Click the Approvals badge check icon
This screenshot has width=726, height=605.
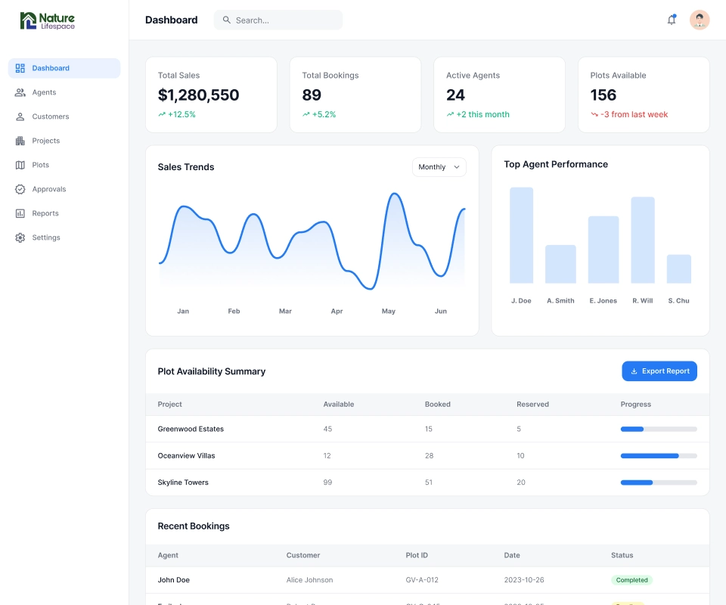coord(20,189)
